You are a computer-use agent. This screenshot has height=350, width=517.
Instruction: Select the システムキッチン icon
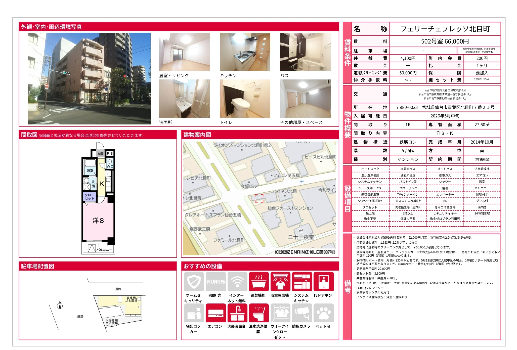click(302, 281)
